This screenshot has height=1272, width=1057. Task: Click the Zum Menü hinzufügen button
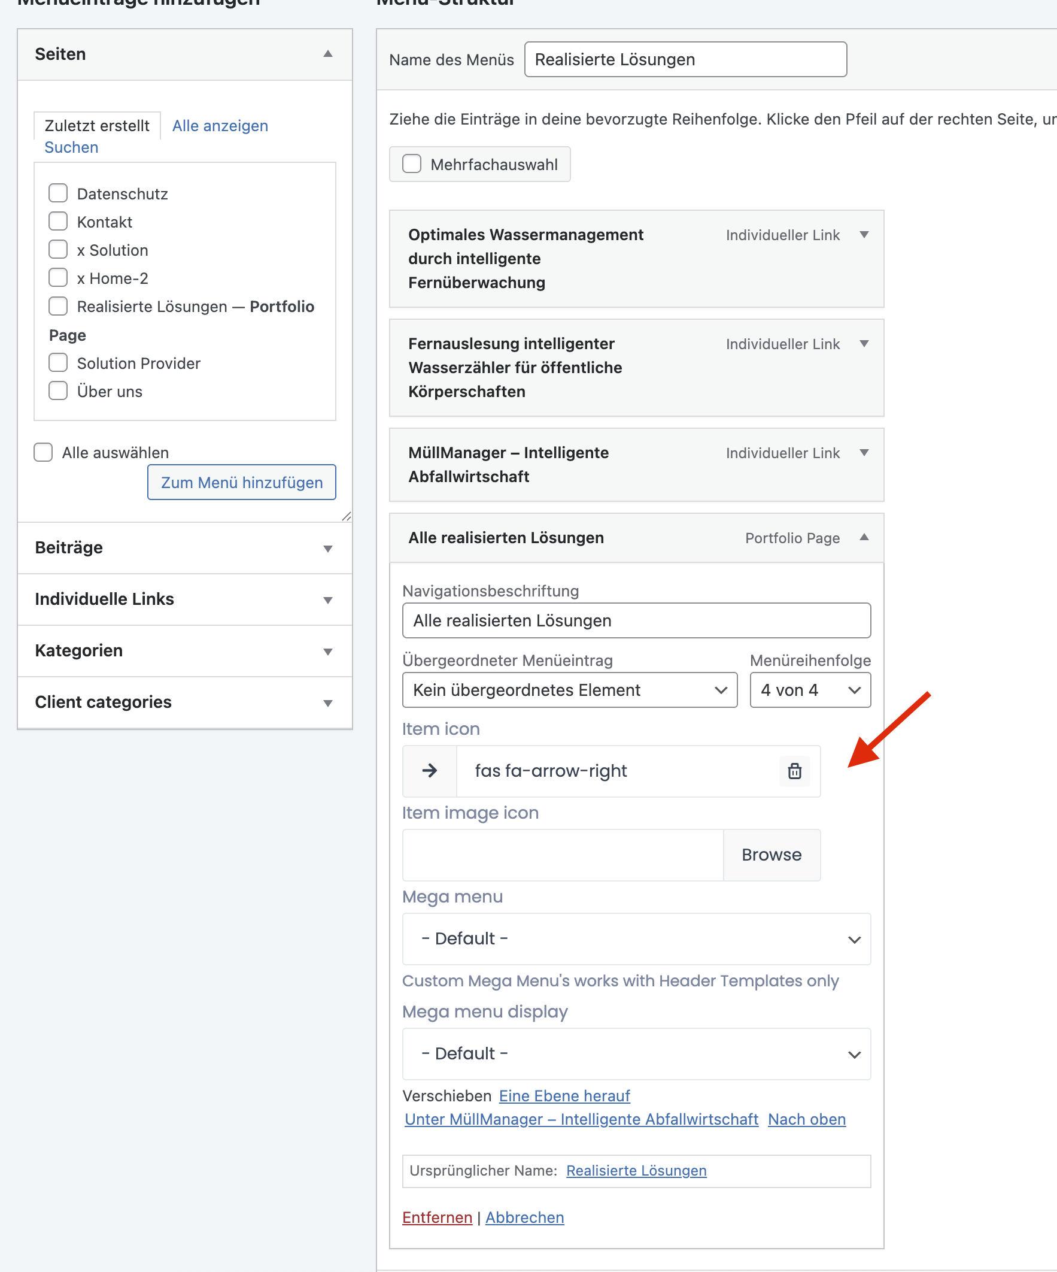[242, 482]
